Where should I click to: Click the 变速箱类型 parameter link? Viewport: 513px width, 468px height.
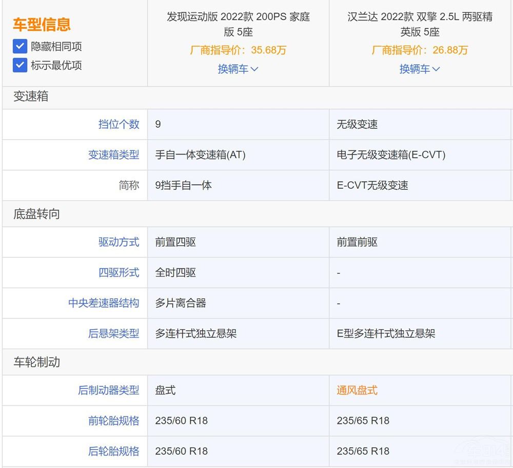[113, 154]
